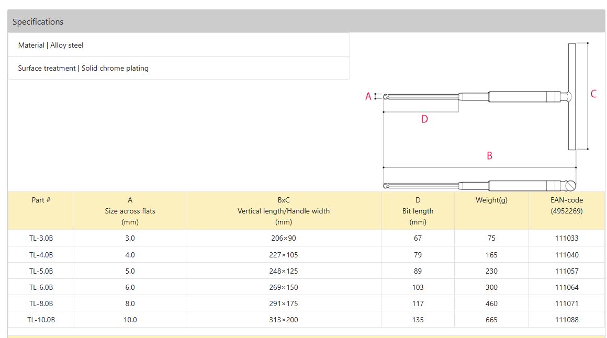Click the A Size across flats header
The image size is (607, 338).
130,211
